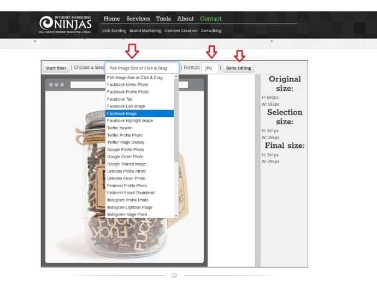This screenshot has width=377, height=295.
Task: Click the Done Editing button
Action: (x=239, y=68)
